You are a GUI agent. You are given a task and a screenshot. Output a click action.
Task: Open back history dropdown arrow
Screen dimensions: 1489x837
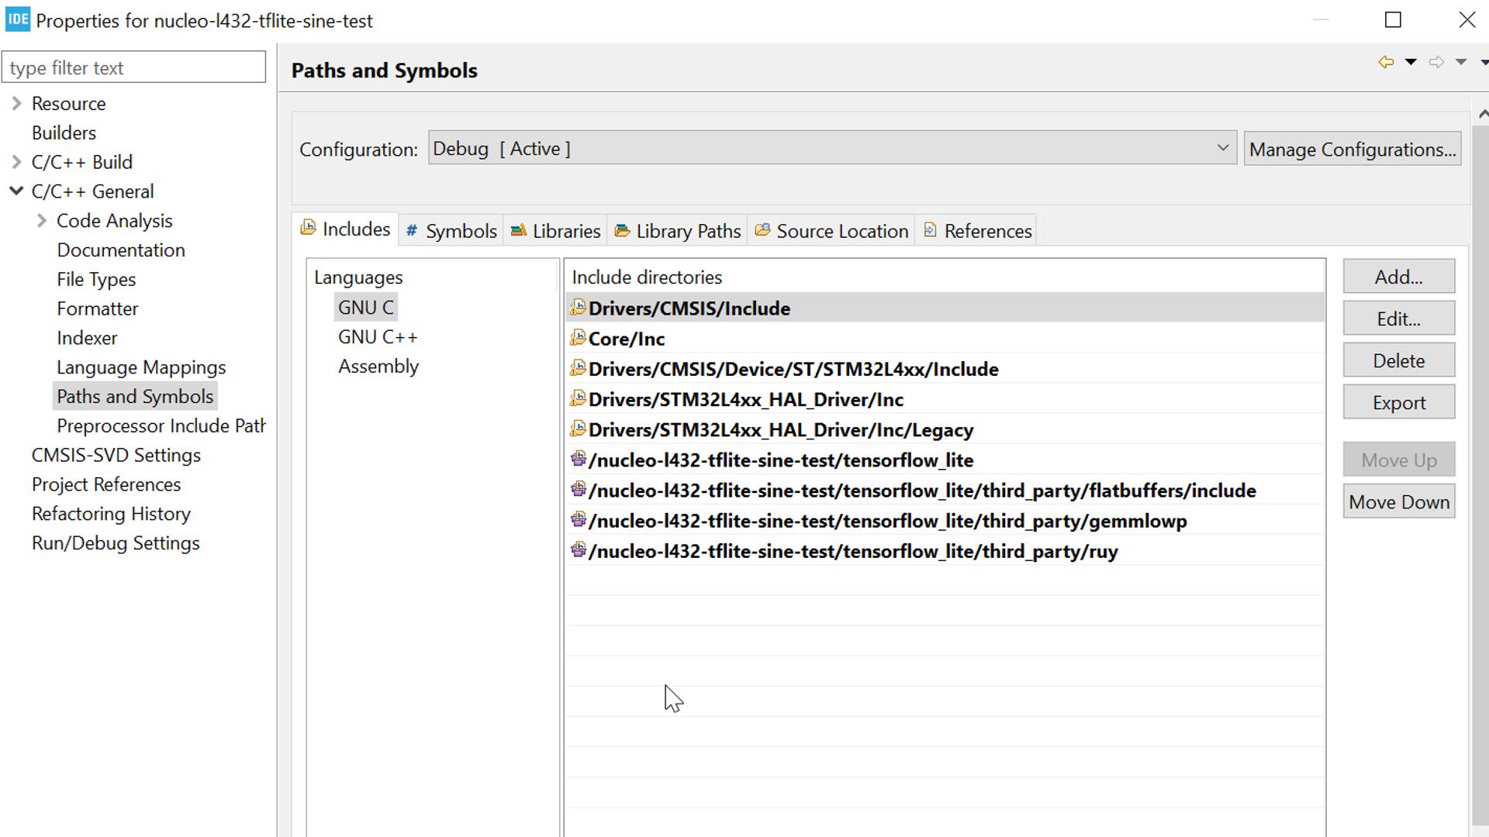[x=1411, y=62]
